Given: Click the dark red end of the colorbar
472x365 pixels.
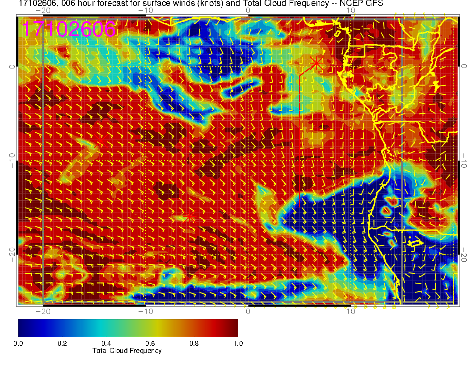Looking at the screenshot, I should [x=232, y=328].
